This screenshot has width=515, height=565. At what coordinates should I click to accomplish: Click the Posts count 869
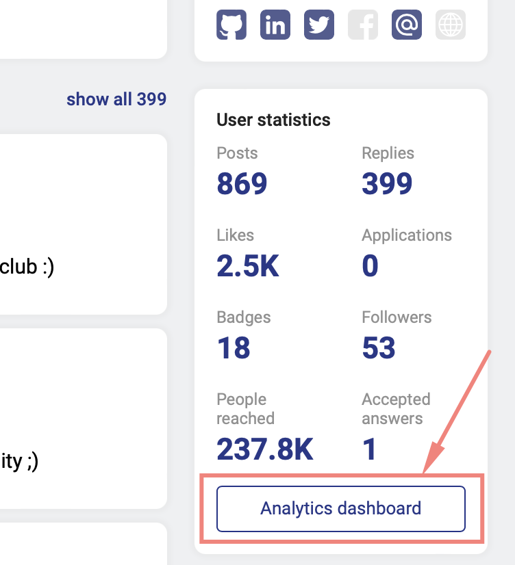click(x=242, y=184)
